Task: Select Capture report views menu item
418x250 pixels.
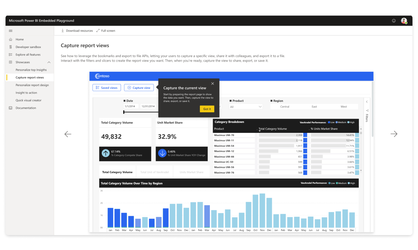Action: [x=30, y=78]
